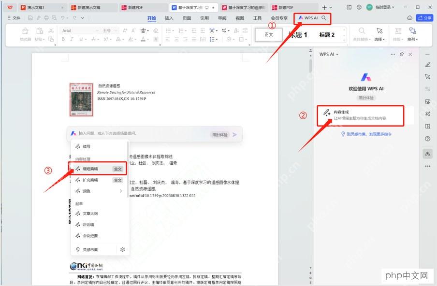This screenshot has height=286, width=437.
Task: Click the Save icon in quick toolbar
Action: 30,18
